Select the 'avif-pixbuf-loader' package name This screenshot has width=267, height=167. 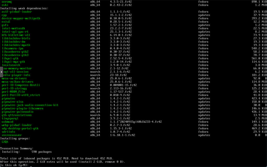[x=17, y=12]
